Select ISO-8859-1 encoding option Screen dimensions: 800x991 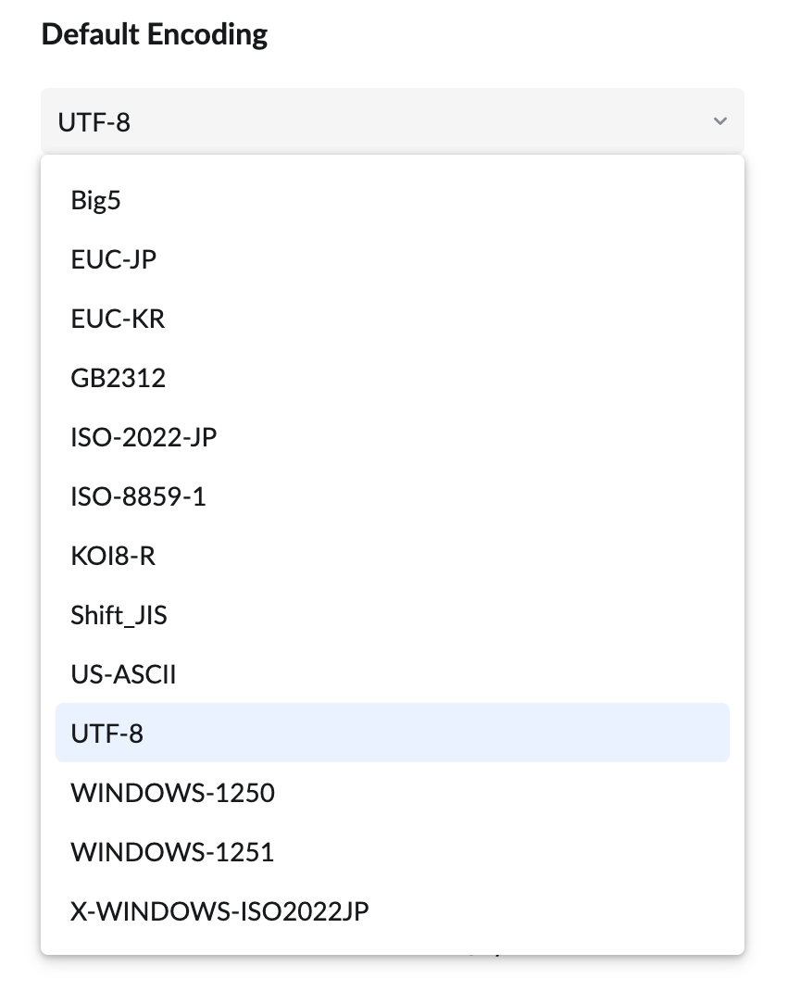pos(138,496)
